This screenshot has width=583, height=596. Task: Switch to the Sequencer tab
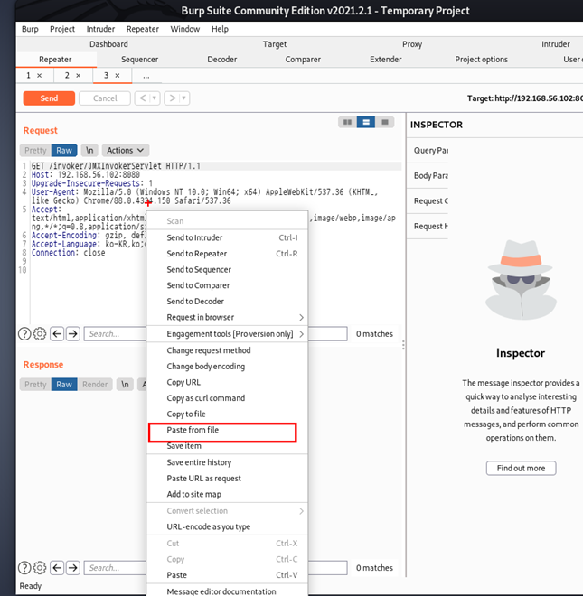coord(140,60)
